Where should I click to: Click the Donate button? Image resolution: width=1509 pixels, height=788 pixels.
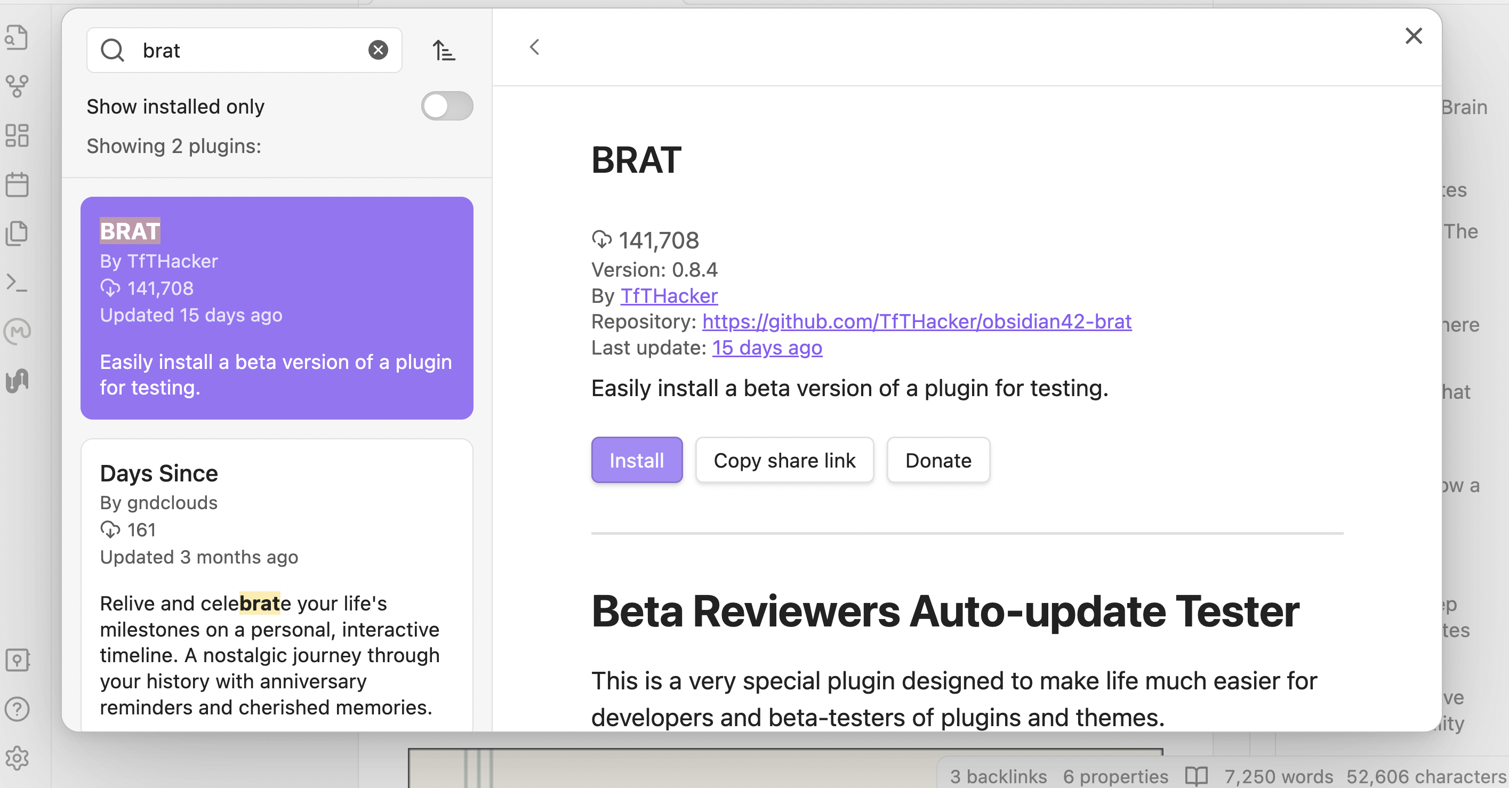938,461
